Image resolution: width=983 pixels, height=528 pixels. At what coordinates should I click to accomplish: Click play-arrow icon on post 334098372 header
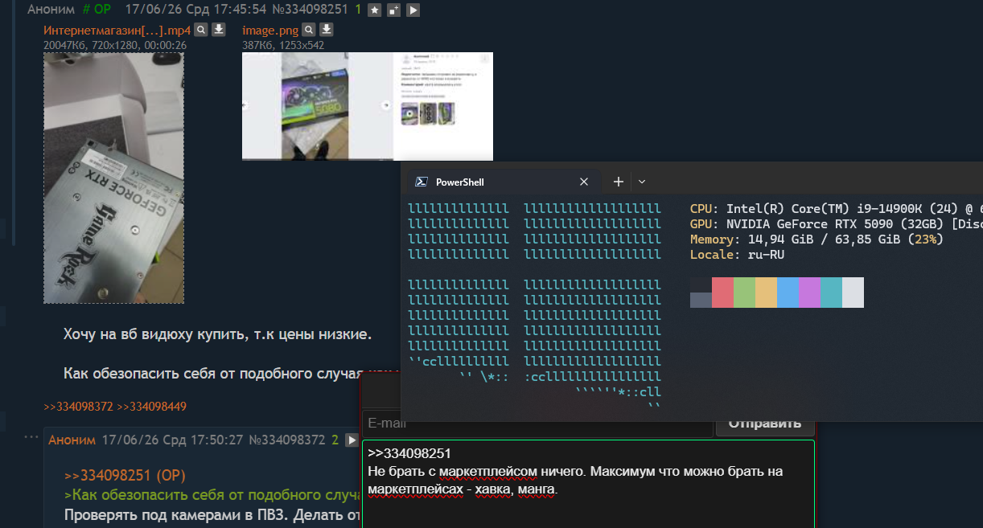tap(352, 440)
